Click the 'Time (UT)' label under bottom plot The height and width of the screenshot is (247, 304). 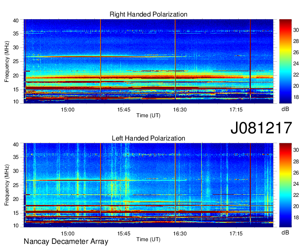coord(148,239)
